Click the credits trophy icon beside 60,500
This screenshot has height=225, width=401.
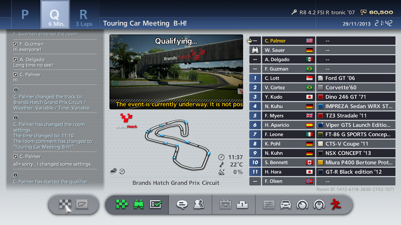363,12
